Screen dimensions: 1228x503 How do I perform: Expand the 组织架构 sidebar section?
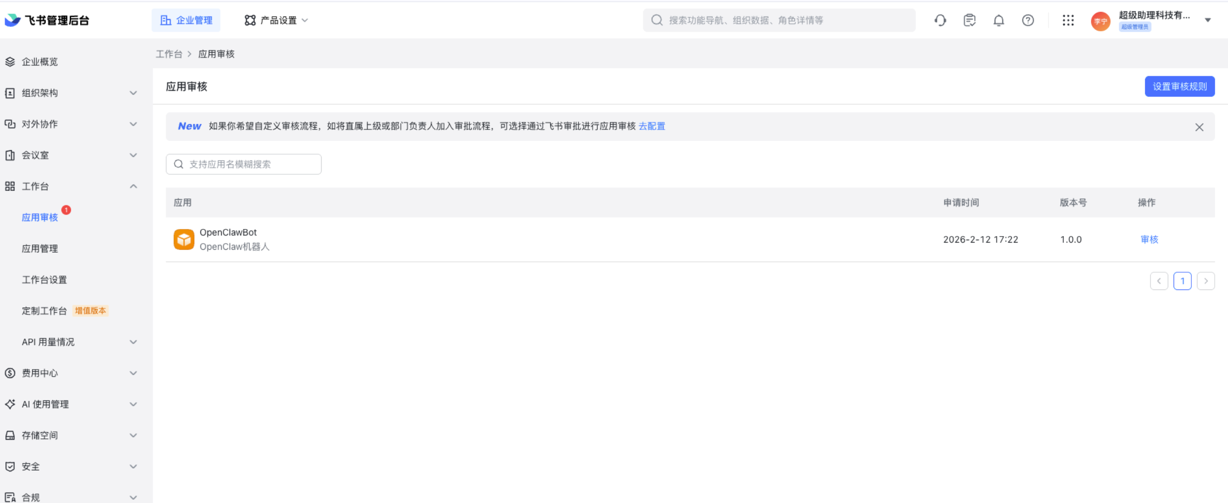coord(133,93)
